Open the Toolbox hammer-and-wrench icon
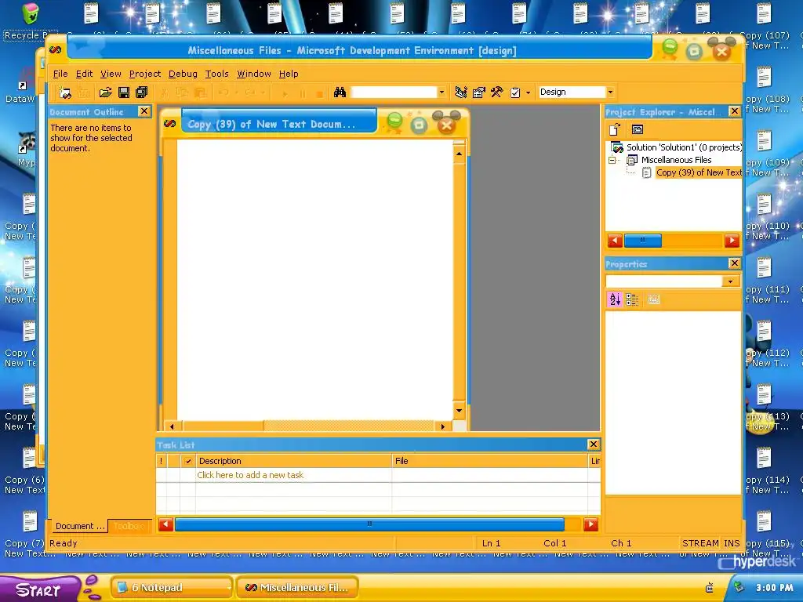The height and width of the screenshot is (602, 803). 496,92
